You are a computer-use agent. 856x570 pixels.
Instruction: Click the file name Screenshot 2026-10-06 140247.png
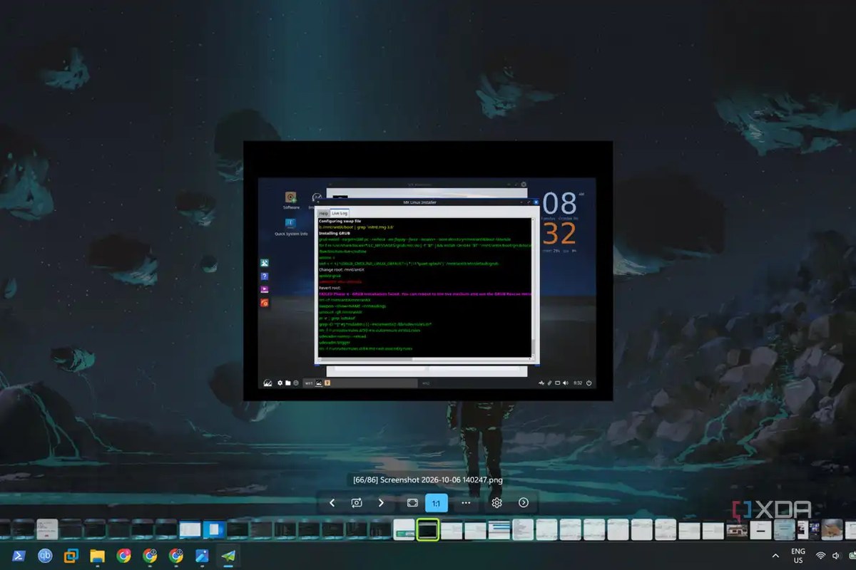click(x=441, y=480)
